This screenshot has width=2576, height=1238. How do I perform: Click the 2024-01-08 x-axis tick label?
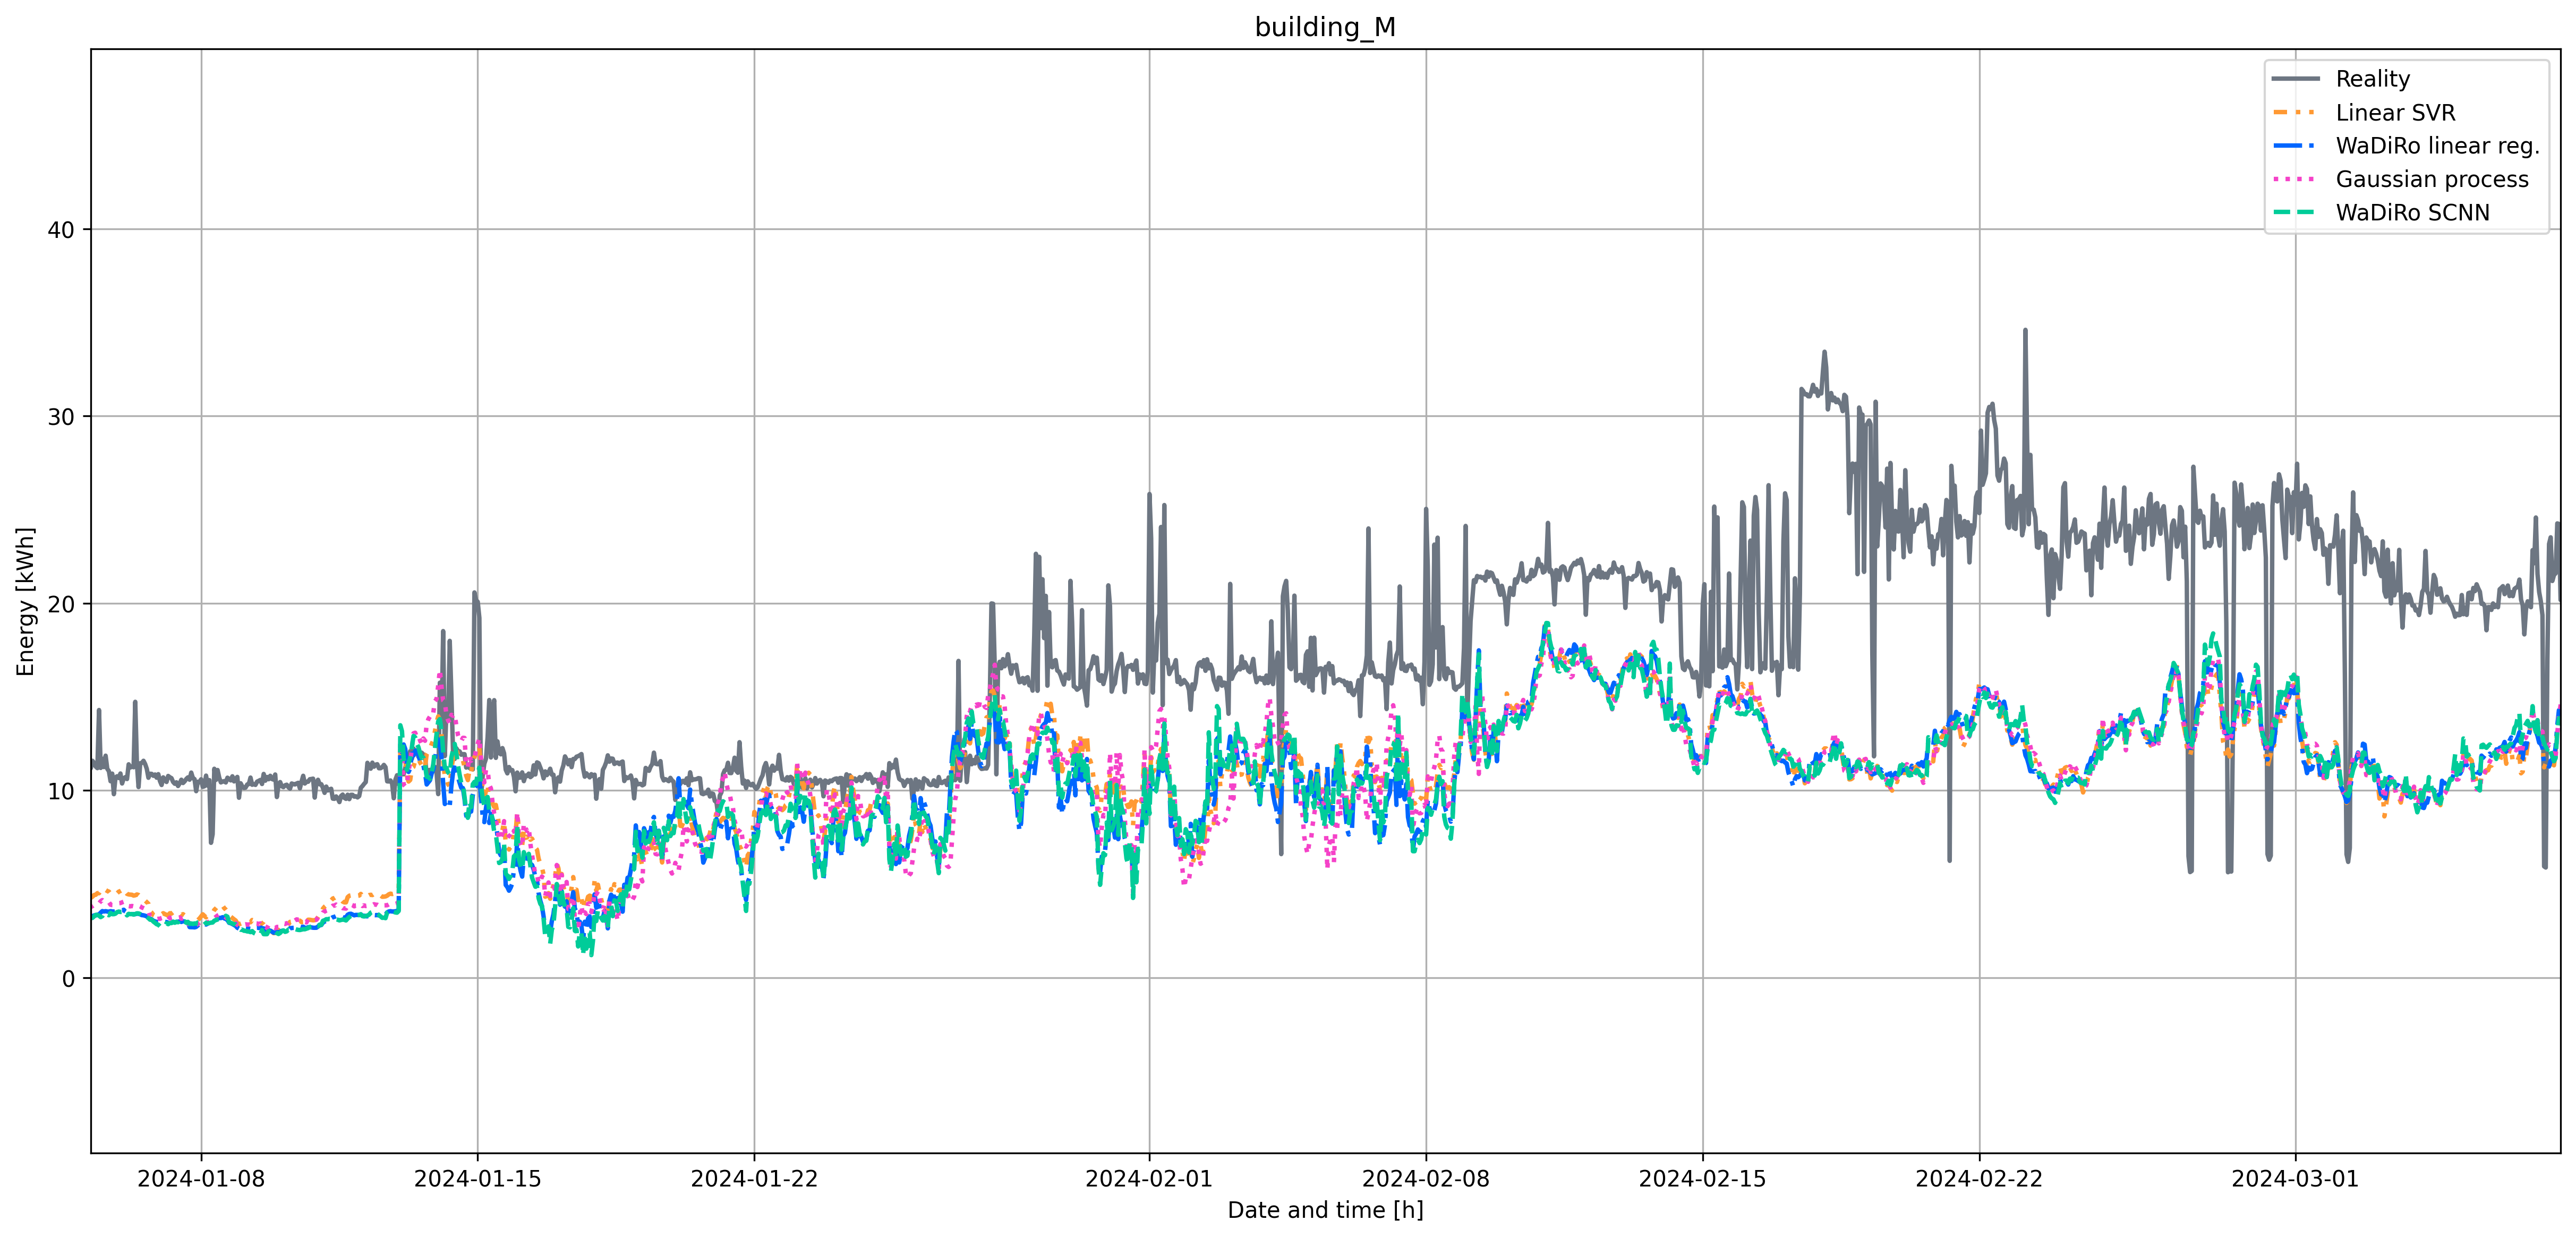[x=201, y=1179]
